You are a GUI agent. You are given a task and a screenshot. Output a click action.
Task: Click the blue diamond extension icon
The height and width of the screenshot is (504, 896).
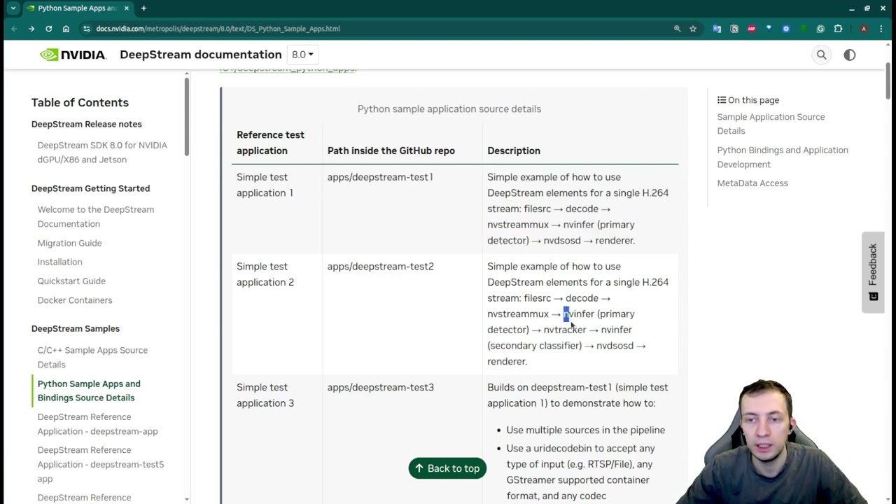coord(769,29)
